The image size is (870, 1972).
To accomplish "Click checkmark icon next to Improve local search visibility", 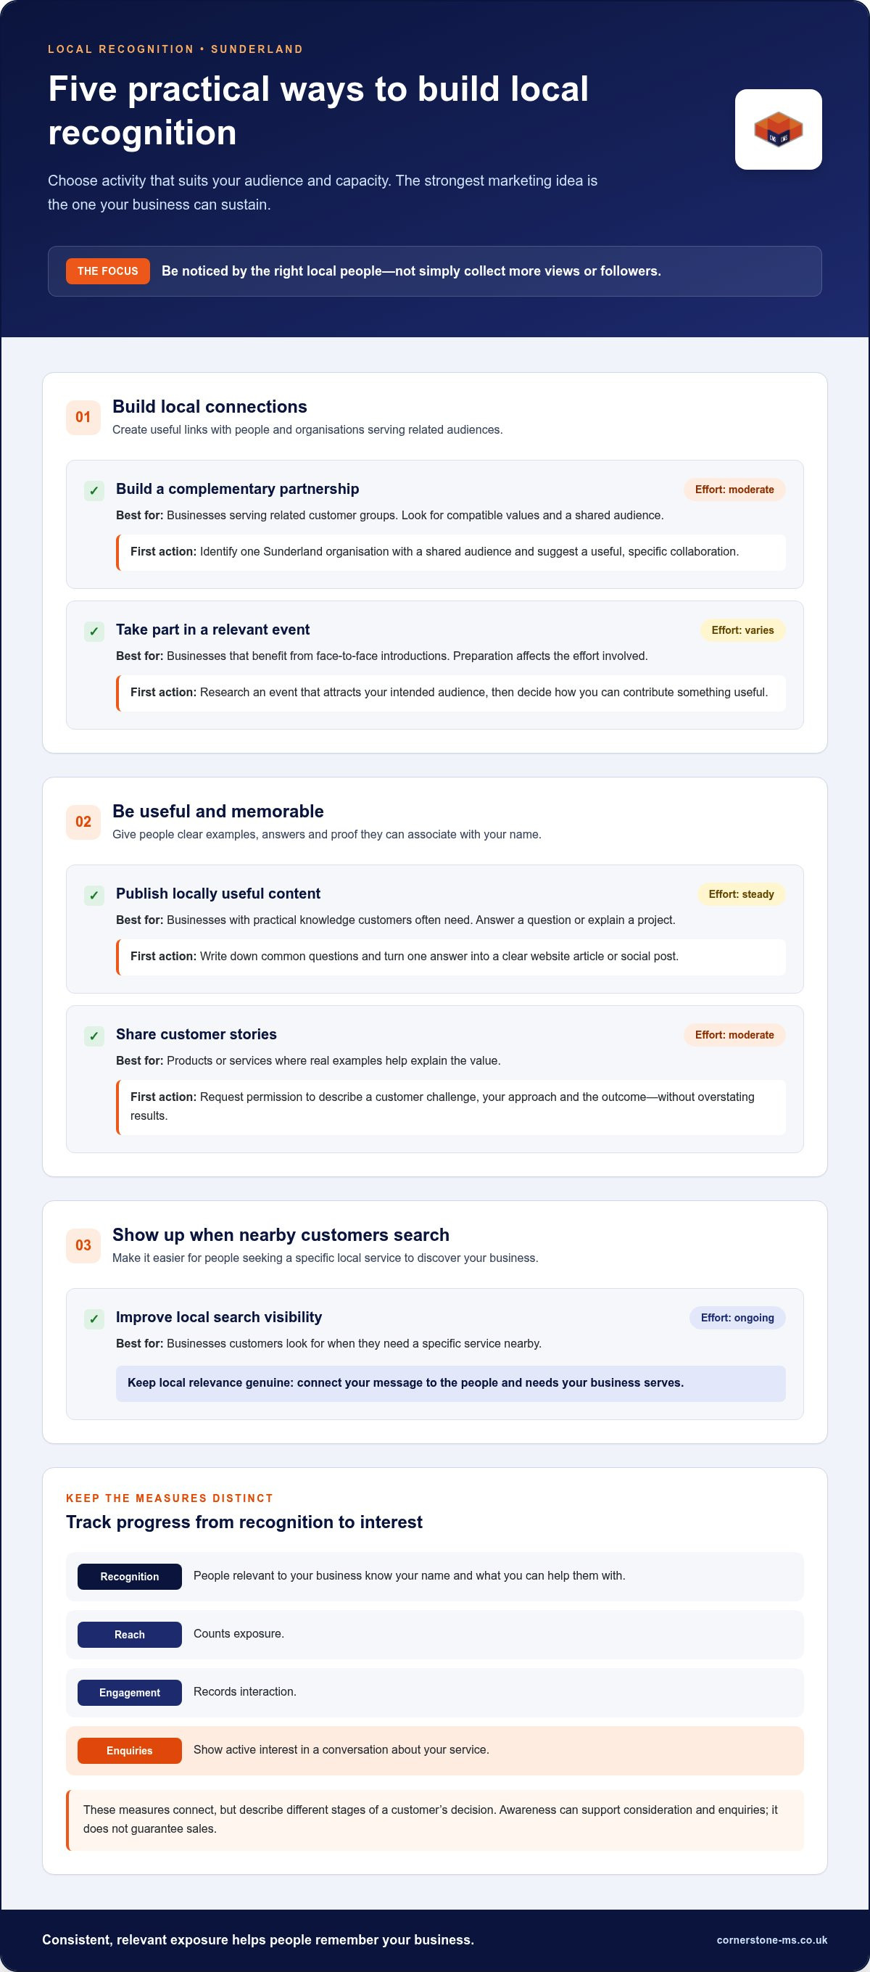I will click(x=94, y=1319).
